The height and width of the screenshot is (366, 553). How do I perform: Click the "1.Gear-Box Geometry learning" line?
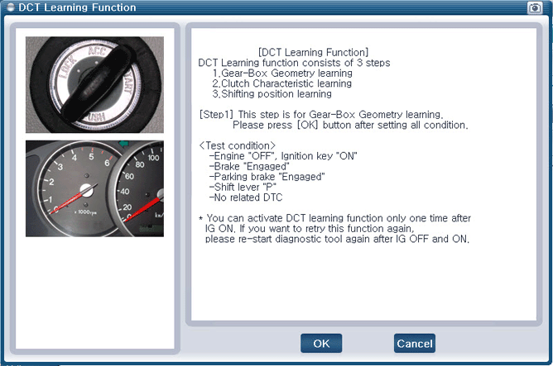[x=282, y=74]
